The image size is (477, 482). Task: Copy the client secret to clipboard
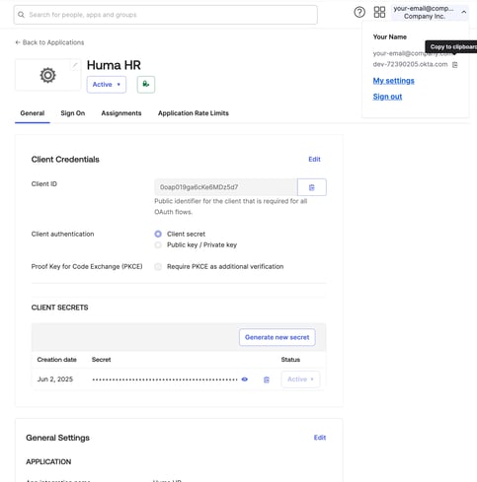coord(267,379)
